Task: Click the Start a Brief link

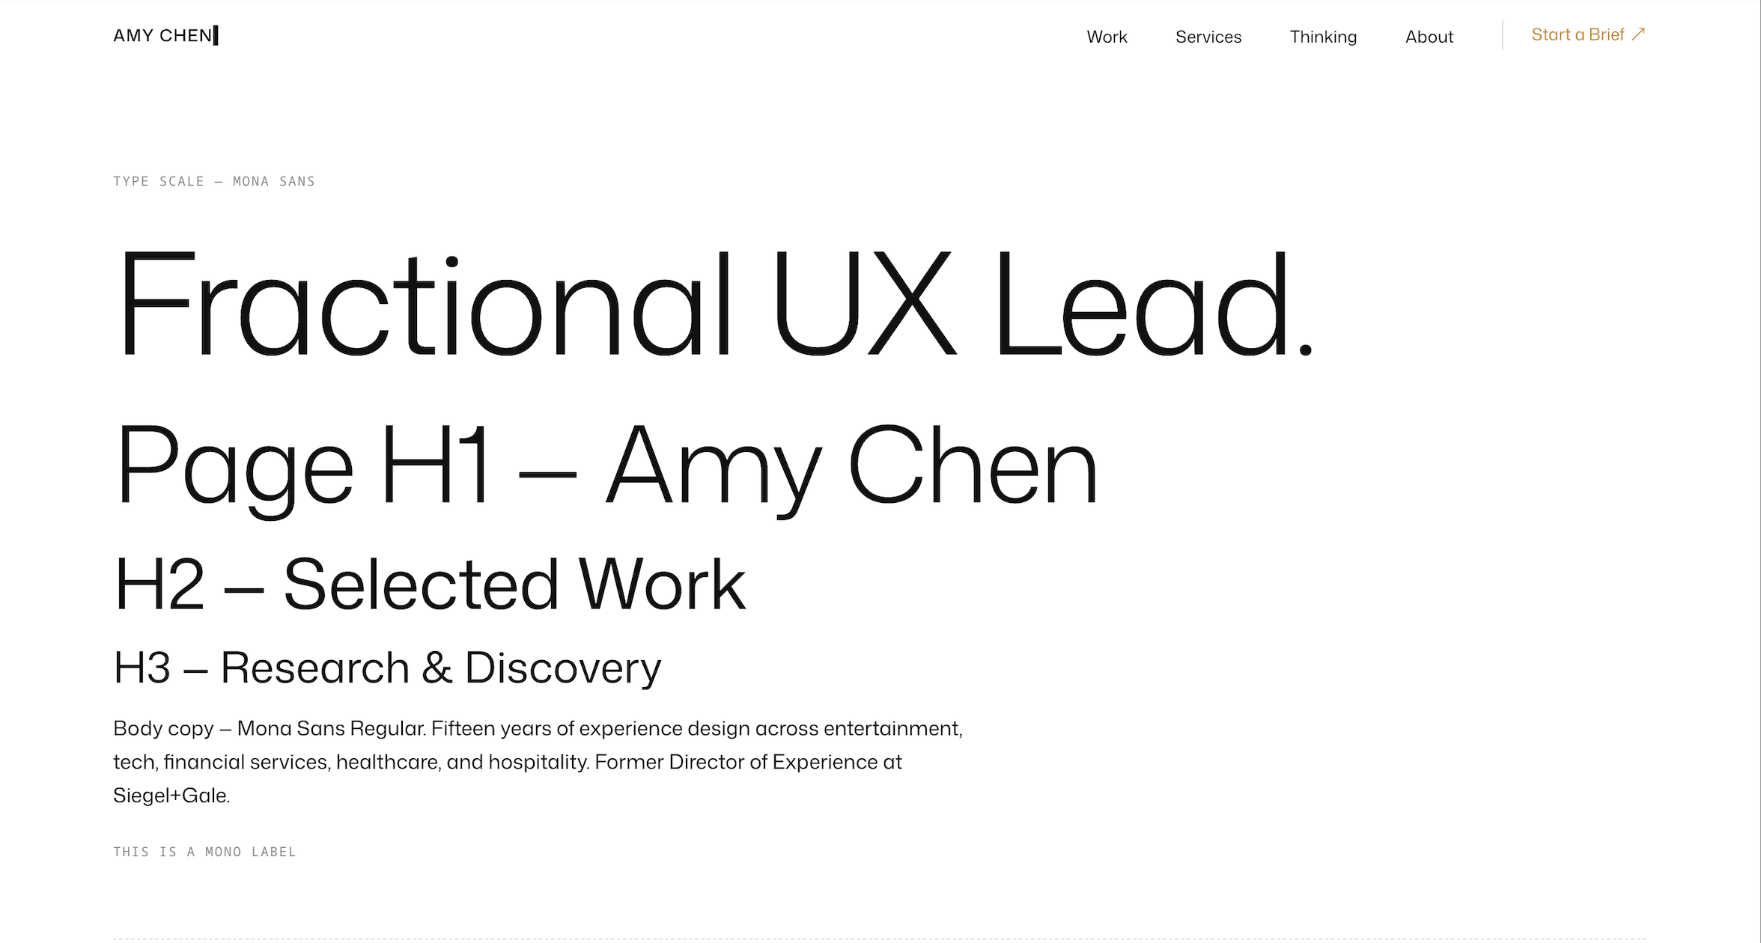Action: coord(1578,34)
